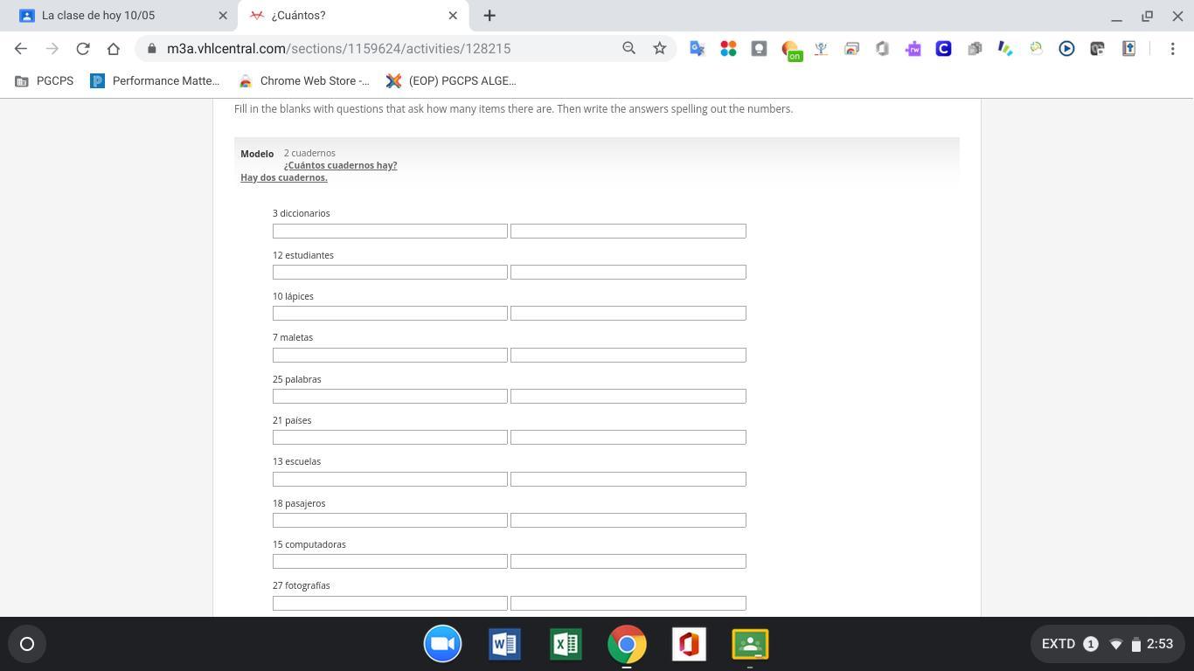Click the answer field for 10 lápices
The height and width of the screenshot is (671, 1194).
628,313
